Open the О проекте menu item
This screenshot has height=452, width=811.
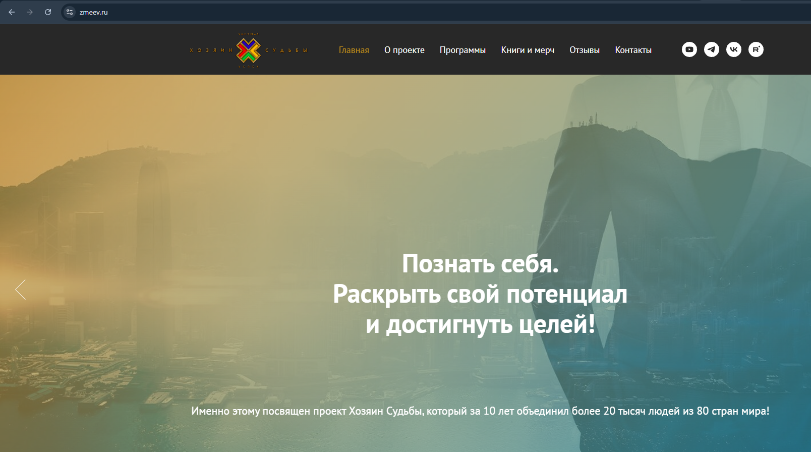[404, 50]
